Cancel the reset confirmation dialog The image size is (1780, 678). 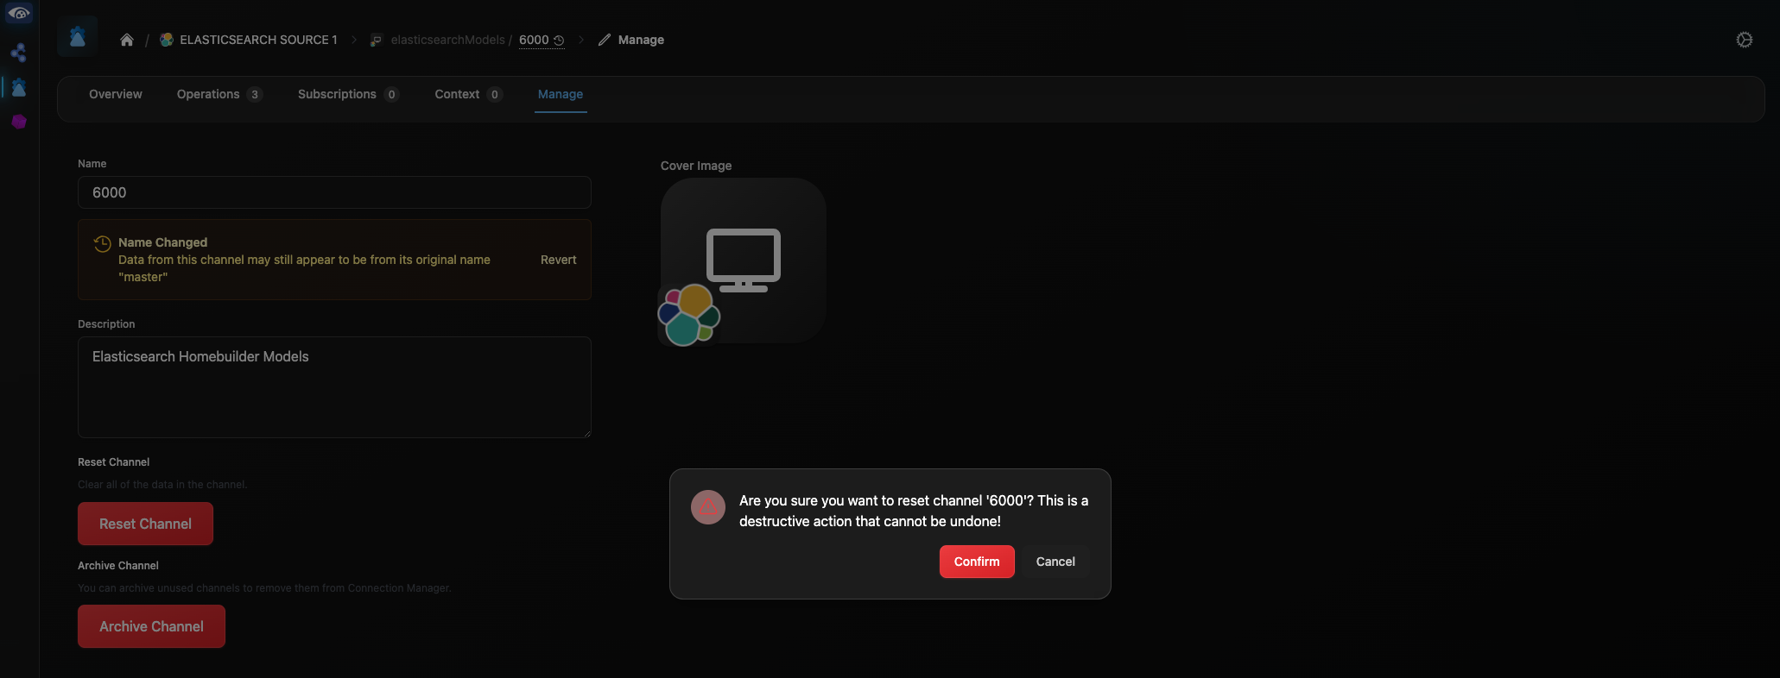click(1055, 562)
